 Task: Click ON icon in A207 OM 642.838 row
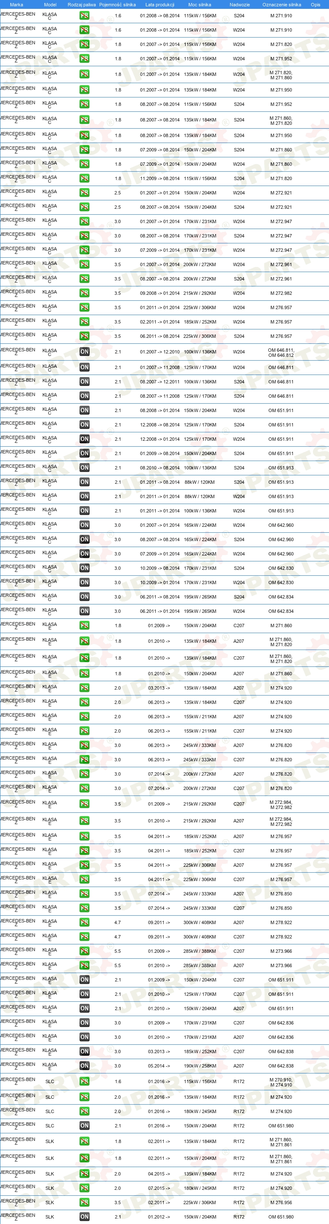click(x=85, y=1066)
